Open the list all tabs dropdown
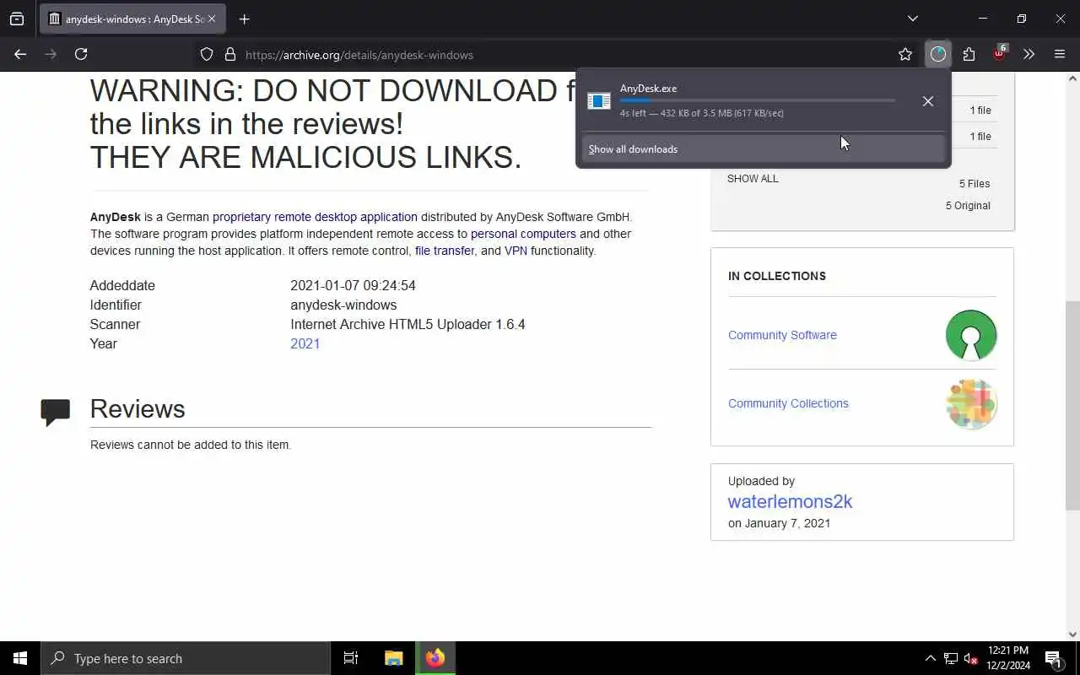Image resolution: width=1080 pixels, height=675 pixels. pos(912,19)
